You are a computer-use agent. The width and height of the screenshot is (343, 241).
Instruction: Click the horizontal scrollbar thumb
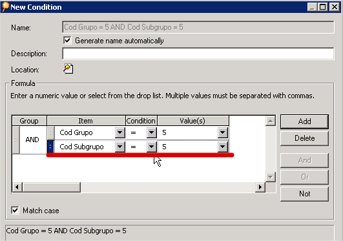point(52,187)
